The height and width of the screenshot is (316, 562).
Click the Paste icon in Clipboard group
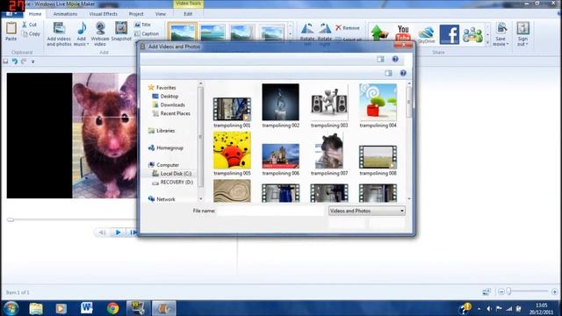tap(11, 28)
